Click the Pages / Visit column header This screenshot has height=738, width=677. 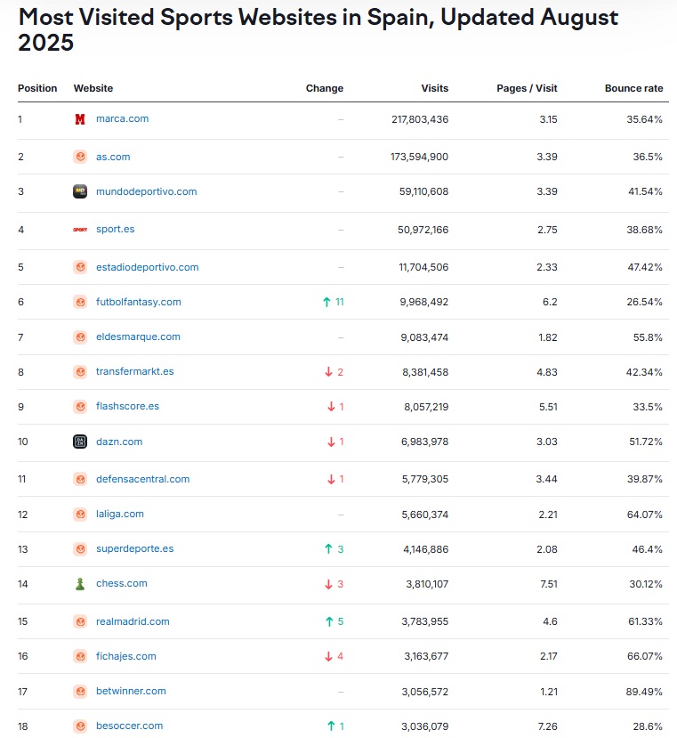pyautogui.click(x=527, y=88)
